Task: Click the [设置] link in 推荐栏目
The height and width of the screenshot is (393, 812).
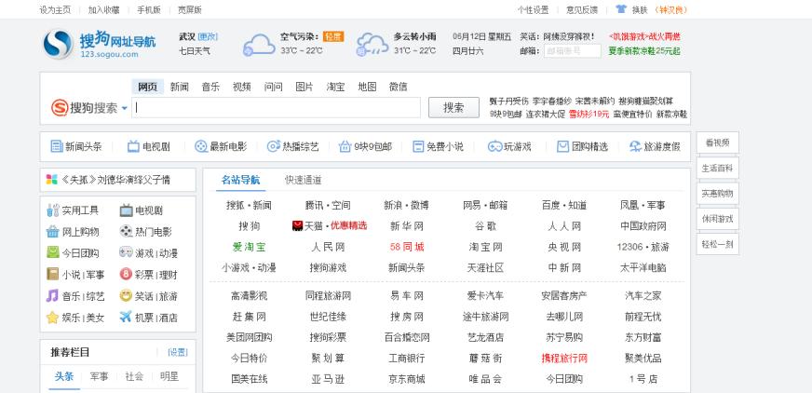Action: 178,352
